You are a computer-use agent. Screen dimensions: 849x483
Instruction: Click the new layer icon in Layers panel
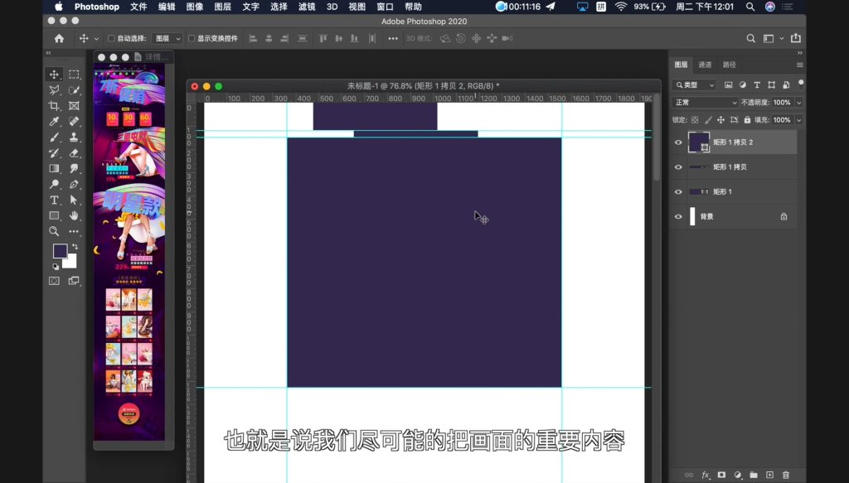coord(769,475)
